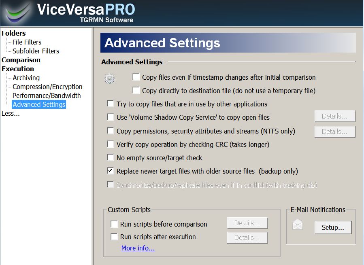
Task: Click the envelope icon in E-Mail Notifications
Action: click(x=298, y=225)
